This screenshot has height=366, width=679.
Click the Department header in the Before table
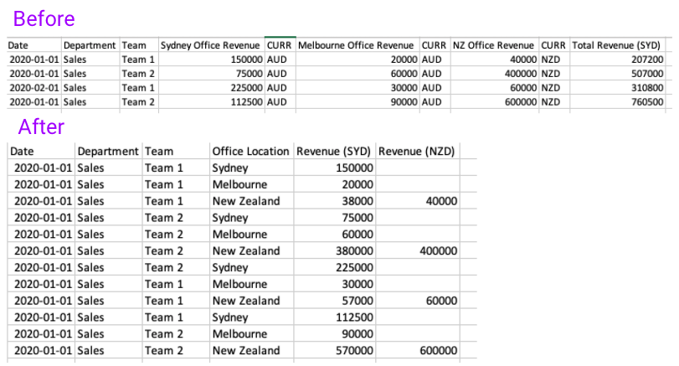[x=90, y=44]
